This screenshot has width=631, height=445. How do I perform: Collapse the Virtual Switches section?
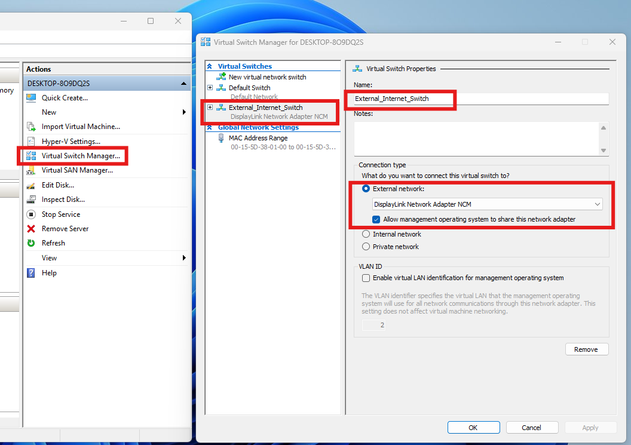coord(210,66)
